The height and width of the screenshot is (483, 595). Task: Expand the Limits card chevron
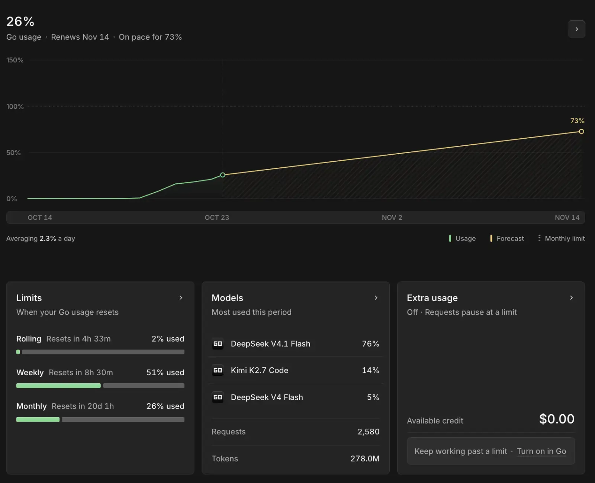pos(181,298)
